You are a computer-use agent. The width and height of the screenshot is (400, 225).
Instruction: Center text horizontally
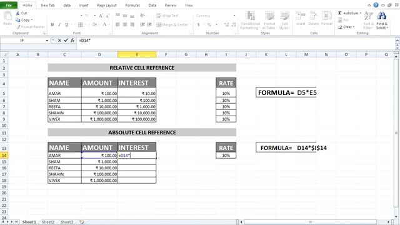[125, 24]
